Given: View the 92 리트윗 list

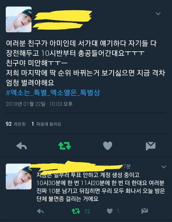Looking at the screenshot, I should pos(15,124).
